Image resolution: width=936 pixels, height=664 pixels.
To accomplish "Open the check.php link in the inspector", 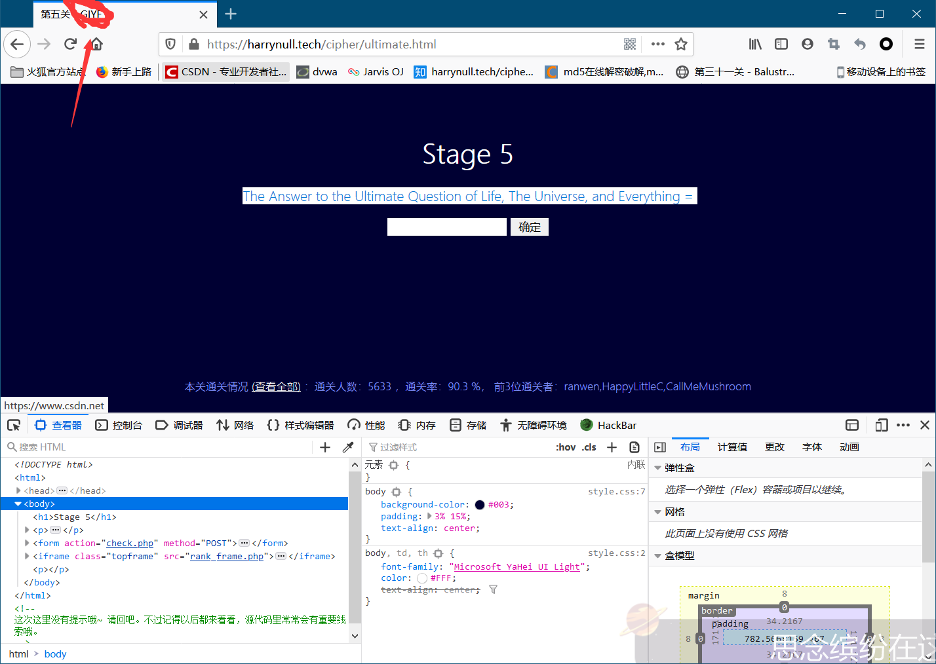I will [x=130, y=542].
